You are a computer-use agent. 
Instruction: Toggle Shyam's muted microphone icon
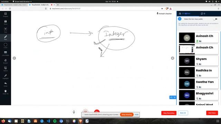click(197, 64)
